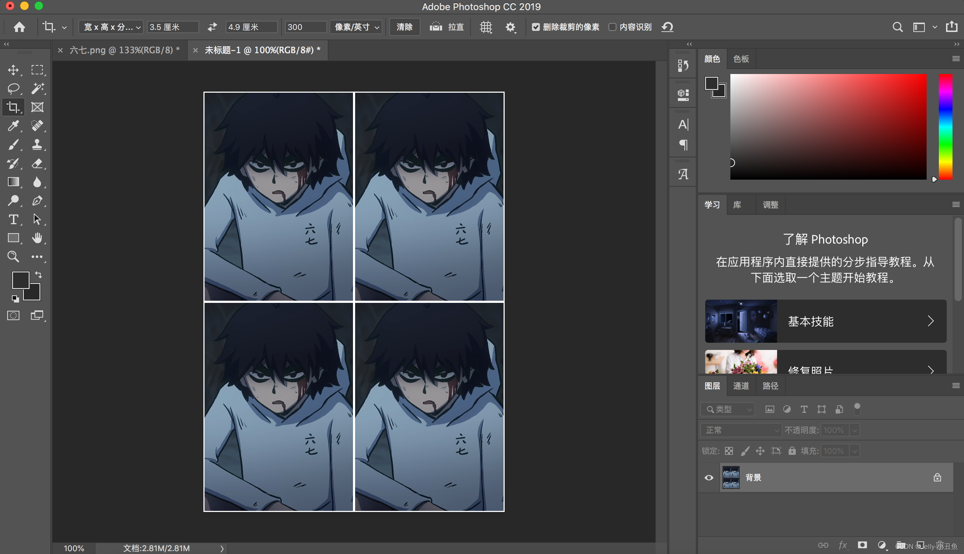Open crop overlay grid options
Viewport: 964px width, 554px height.
tap(486, 27)
